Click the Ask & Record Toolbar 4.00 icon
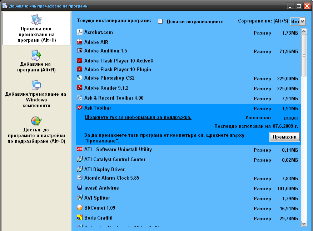 (80, 98)
